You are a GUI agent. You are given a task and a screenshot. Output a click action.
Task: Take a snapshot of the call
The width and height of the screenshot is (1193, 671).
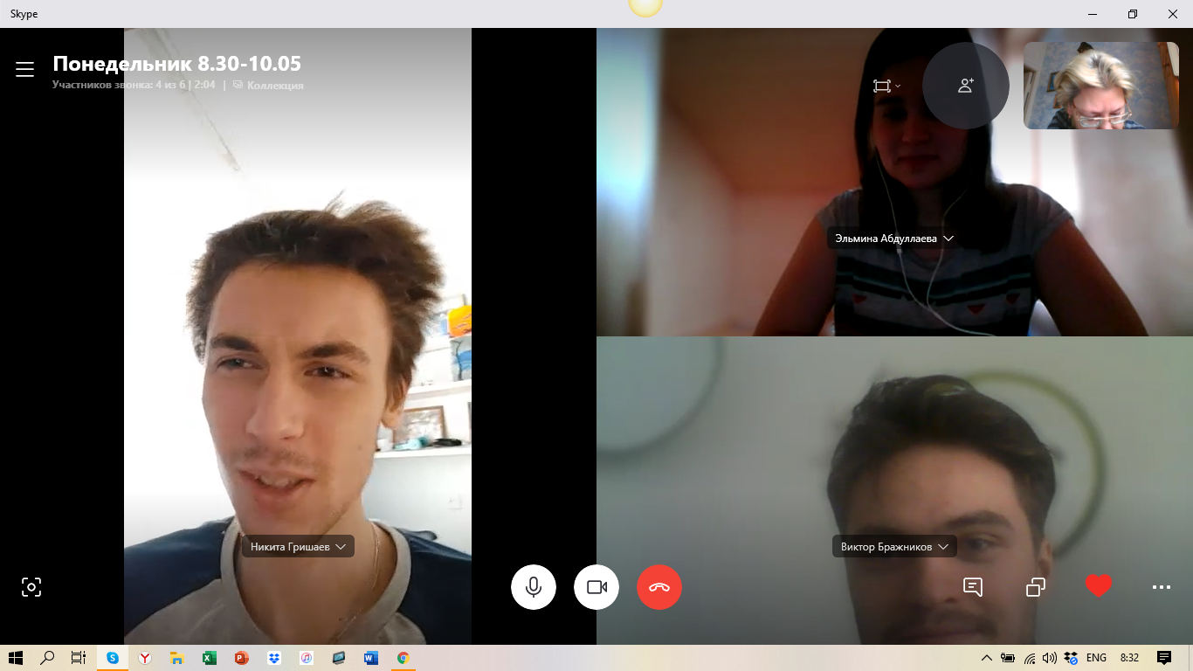pos(31,587)
